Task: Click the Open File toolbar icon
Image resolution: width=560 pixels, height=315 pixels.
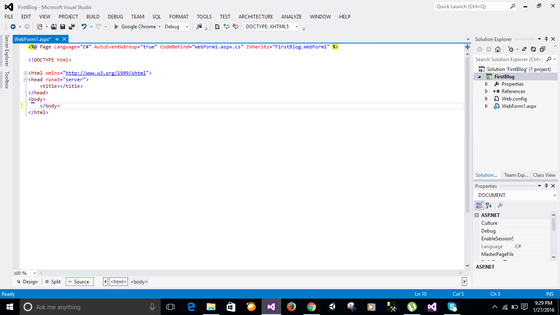Action: (x=54, y=27)
